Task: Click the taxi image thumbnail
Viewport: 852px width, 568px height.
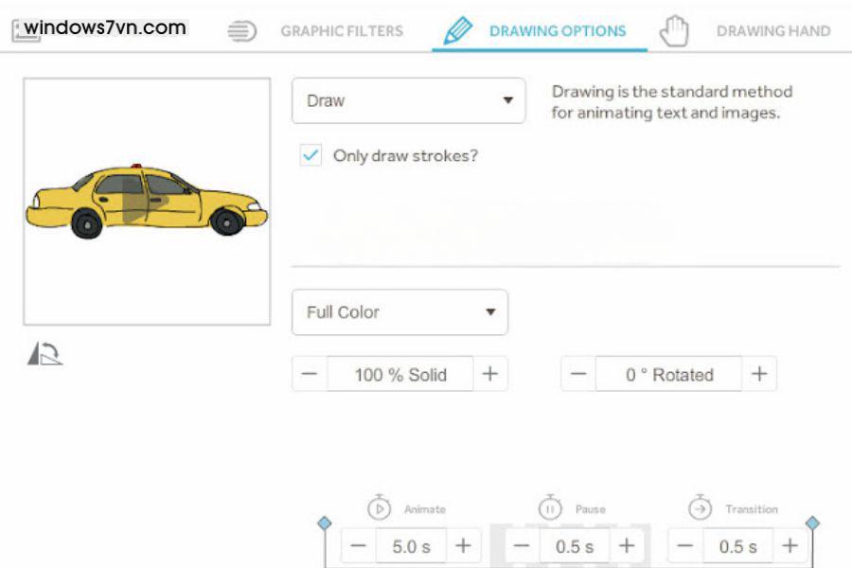Action: [147, 204]
